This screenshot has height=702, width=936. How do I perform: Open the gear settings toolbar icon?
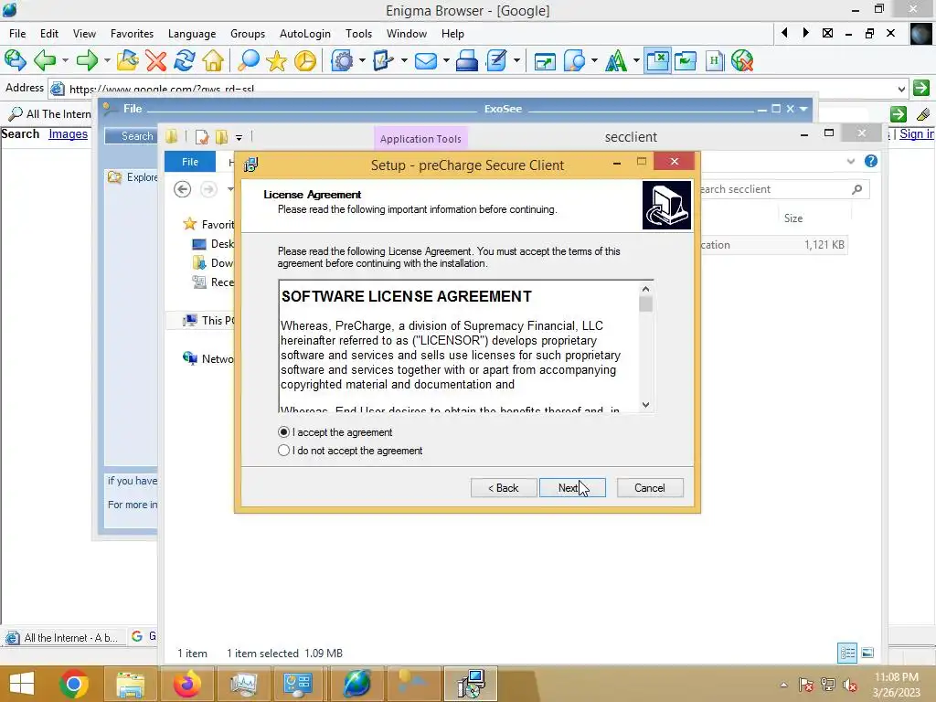click(342, 61)
